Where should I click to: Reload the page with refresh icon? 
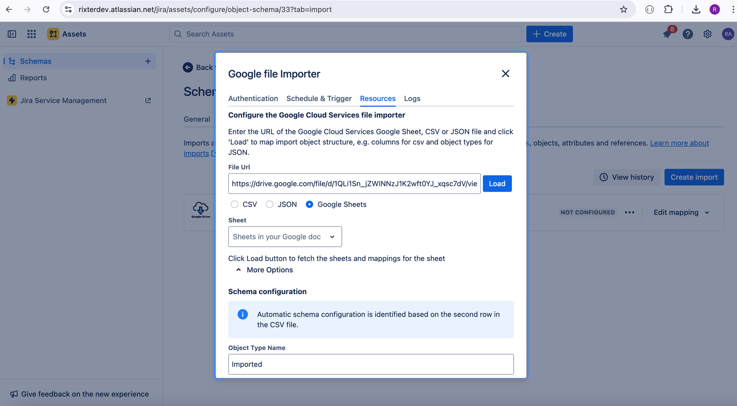point(46,9)
